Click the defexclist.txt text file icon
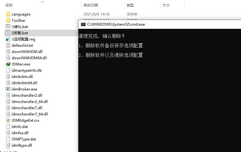The image size is (241, 152). (8, 45)
